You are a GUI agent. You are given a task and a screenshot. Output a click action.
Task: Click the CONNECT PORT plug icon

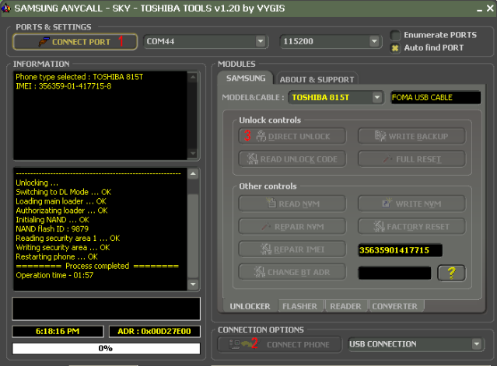44,41
